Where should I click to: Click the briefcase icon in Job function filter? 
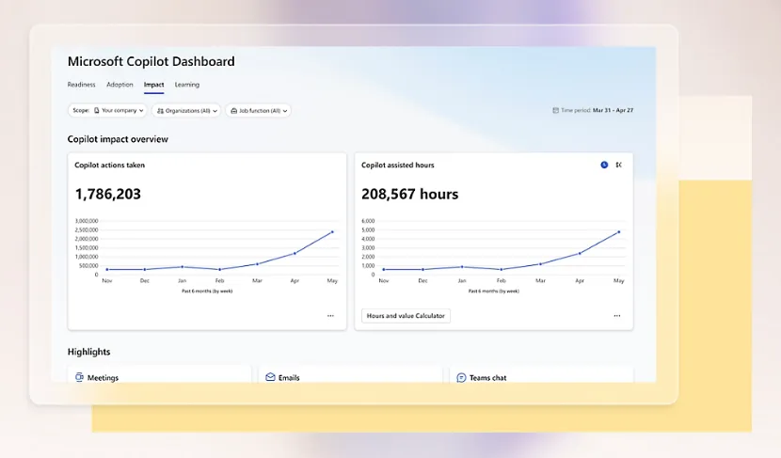pyautogui.click(x=234, y=111)
